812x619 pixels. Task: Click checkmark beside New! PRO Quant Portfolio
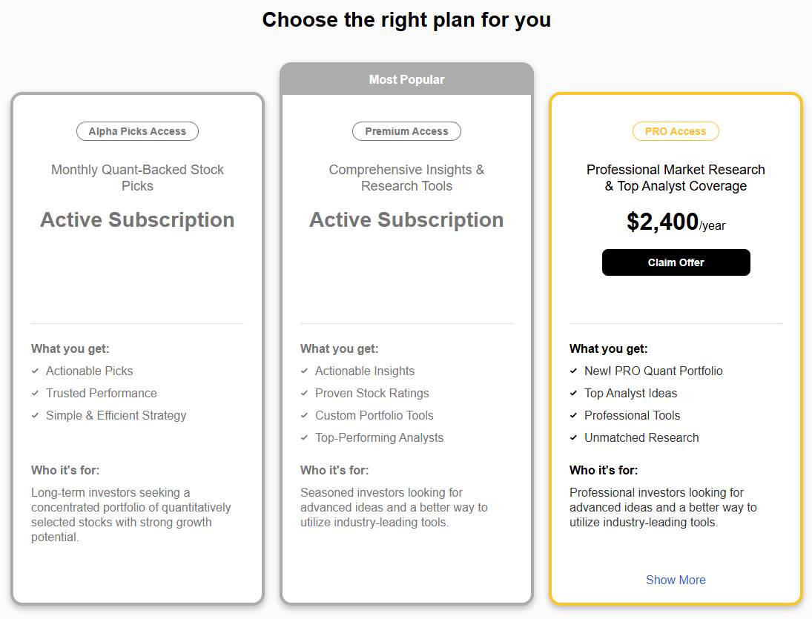pyautogui.click(x=574, y=371)
